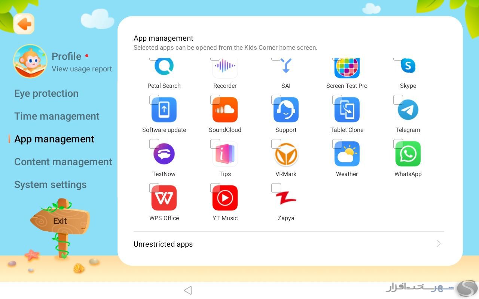Tap the VRMark app icon
This screenshot has height=299, width=479.
click(x=286, y=154)
